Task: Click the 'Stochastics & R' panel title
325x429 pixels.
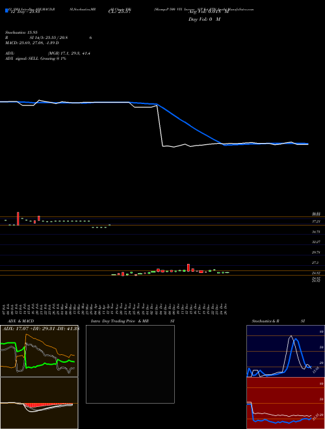Action: pyautogui.click(x=266, y=321)
